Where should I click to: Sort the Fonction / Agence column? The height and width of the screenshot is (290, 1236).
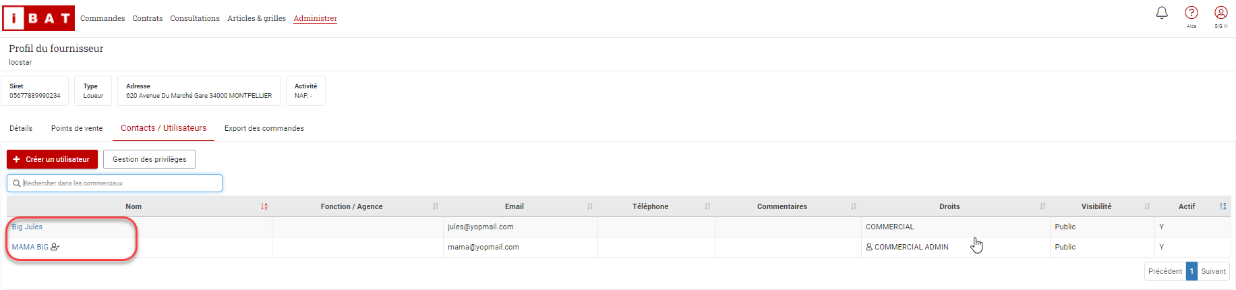(436, 206)
